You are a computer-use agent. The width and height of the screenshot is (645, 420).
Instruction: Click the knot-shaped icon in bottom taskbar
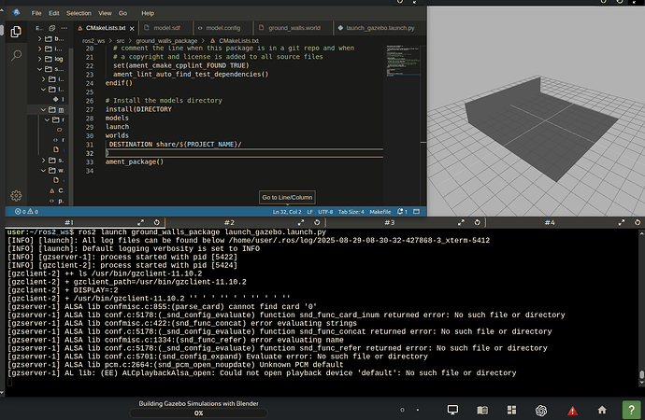540,410
